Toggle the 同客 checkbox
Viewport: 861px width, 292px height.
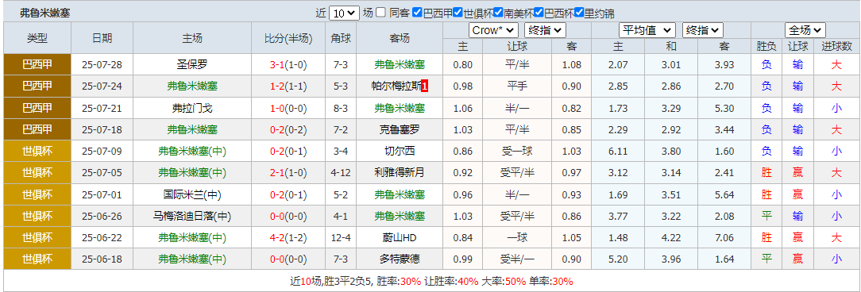pos(380,13)
